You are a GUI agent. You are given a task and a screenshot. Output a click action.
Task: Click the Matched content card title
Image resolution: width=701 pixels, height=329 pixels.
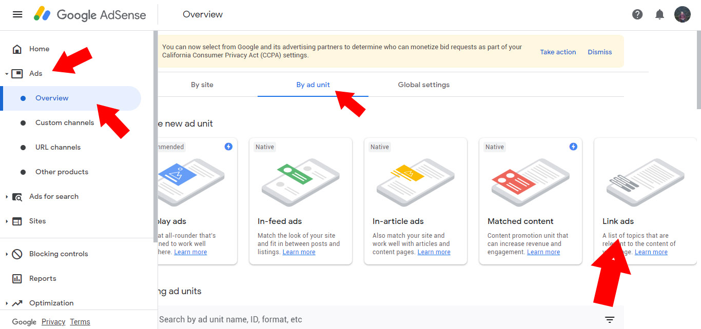coord(520,221)
